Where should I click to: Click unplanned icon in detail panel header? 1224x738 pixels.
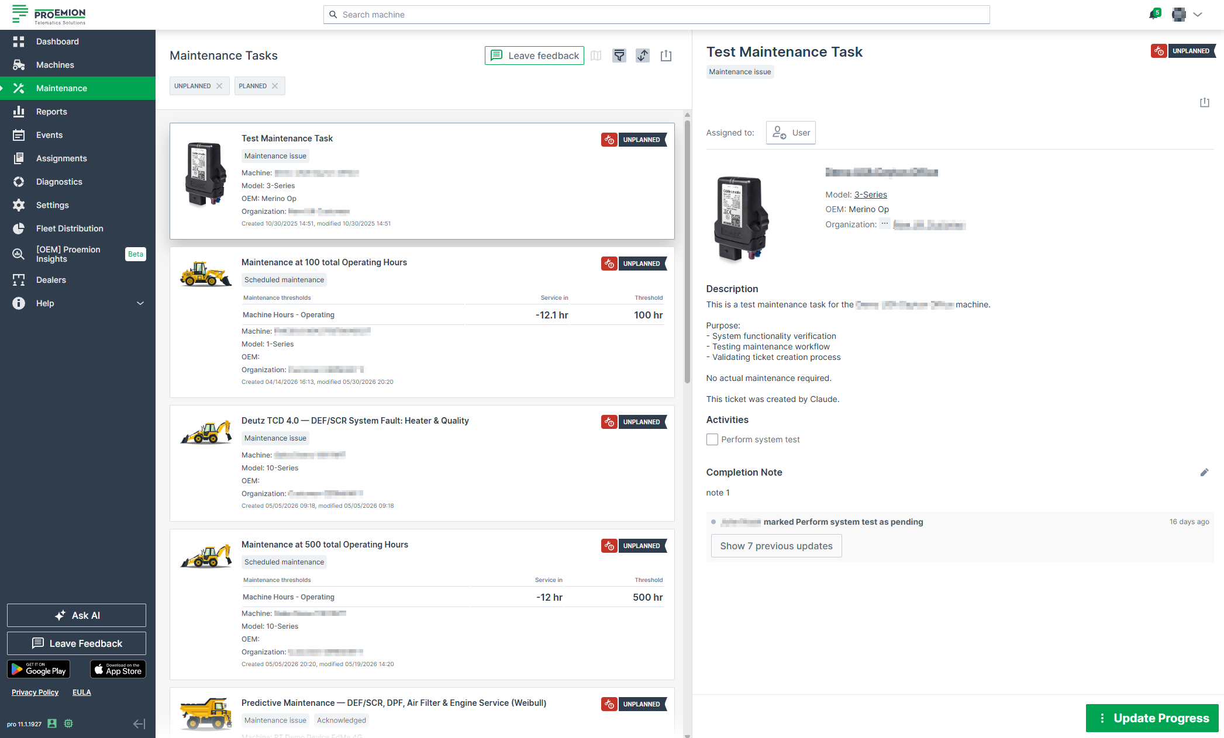pos(1159,51)
